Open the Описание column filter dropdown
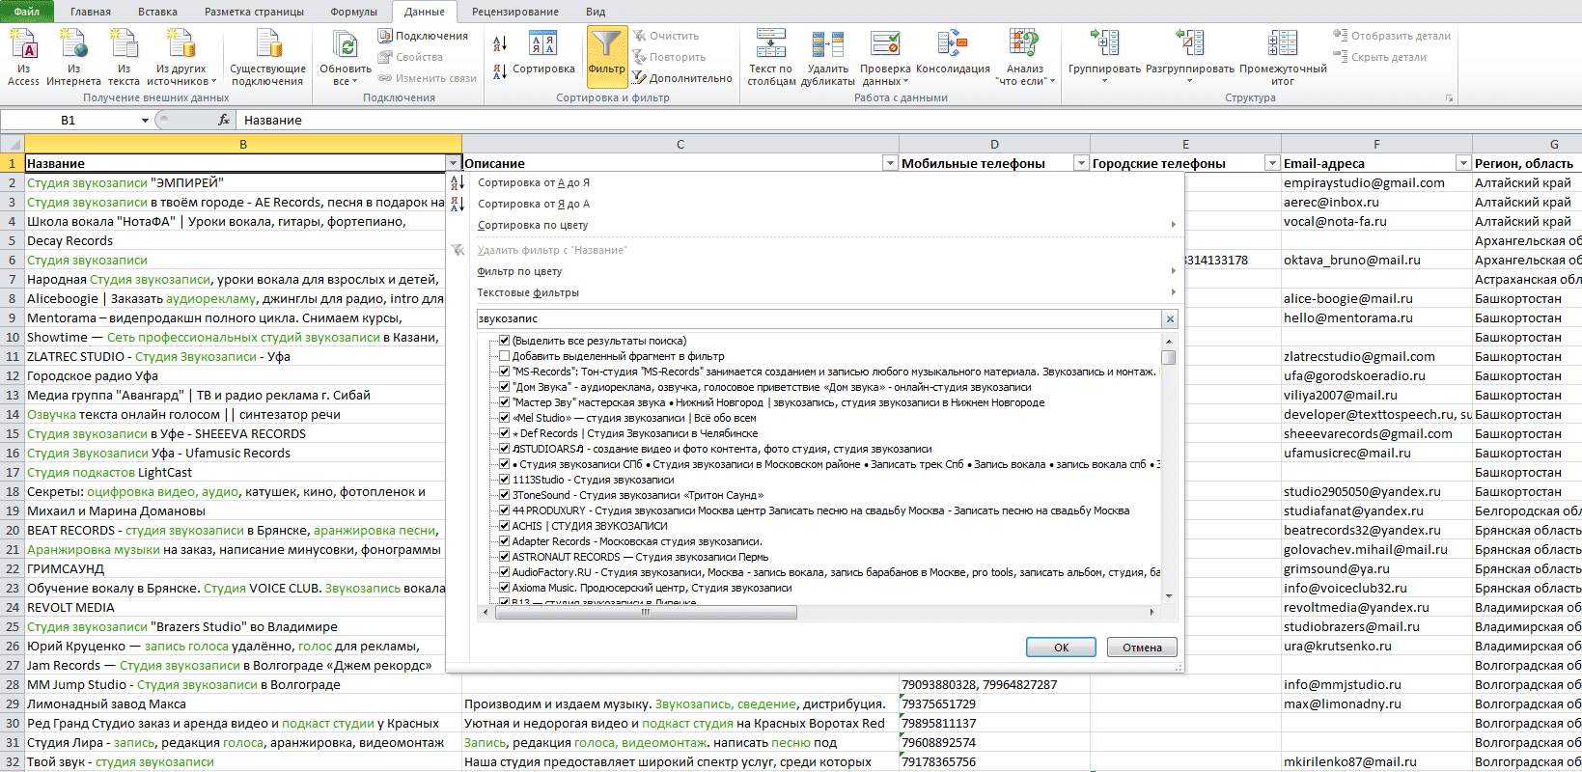Image resolution: width=1582 pixels, height=772 pixels. click(890, 163)
